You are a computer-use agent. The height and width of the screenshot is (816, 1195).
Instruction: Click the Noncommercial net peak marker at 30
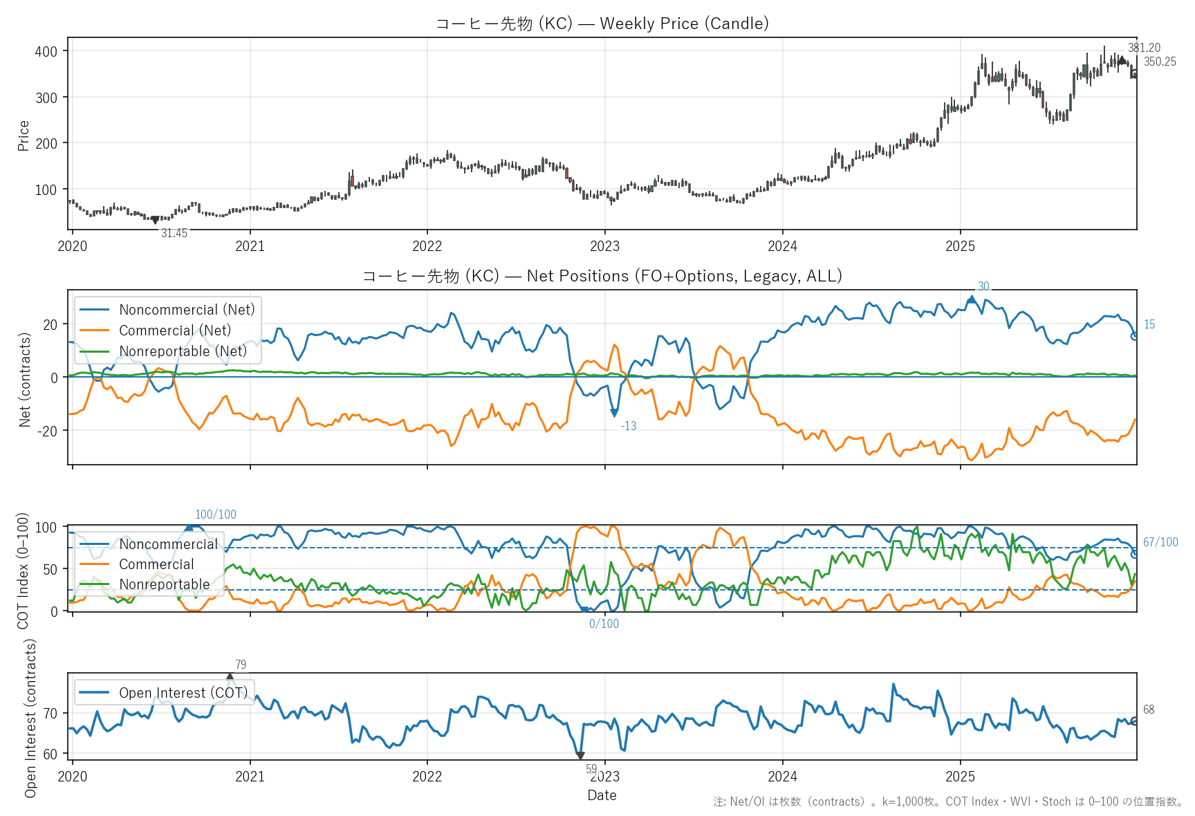[x=972, y=299]
